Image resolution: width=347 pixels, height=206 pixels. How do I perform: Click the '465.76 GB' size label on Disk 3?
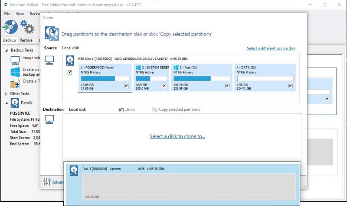click(x=92, y=197)
